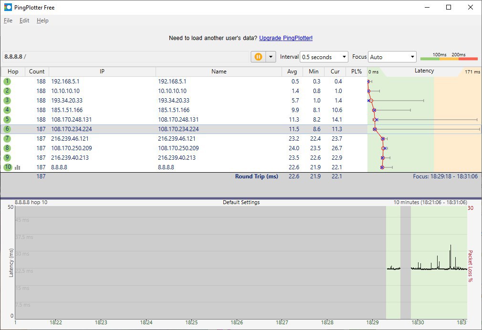Image resolution: width=482 pixels, height=330 pixels.
Task: Click the hop 9 green circle icon
Action: (7, 158)
